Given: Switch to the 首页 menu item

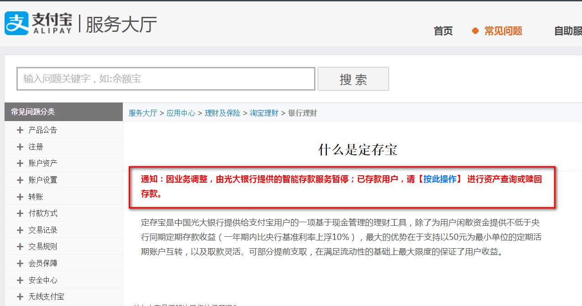Looking at the screenshot, I should click(x=442, y=31).
